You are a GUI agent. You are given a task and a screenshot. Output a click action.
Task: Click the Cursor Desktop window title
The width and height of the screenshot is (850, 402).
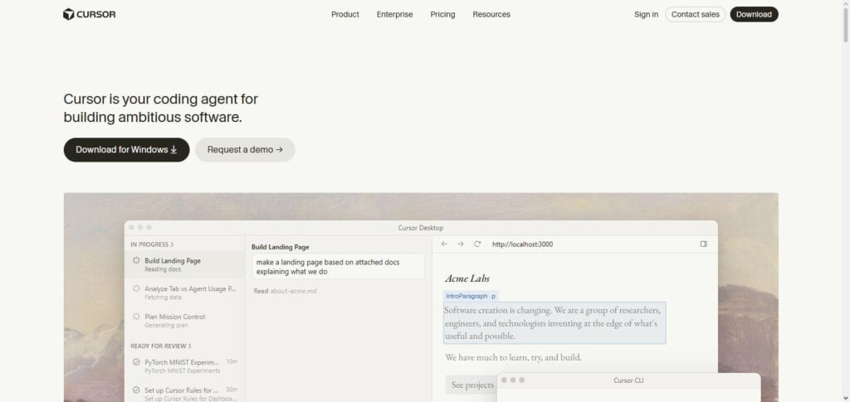421,228
